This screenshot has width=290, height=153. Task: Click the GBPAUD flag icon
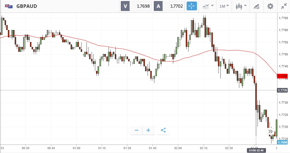(9, 6)
